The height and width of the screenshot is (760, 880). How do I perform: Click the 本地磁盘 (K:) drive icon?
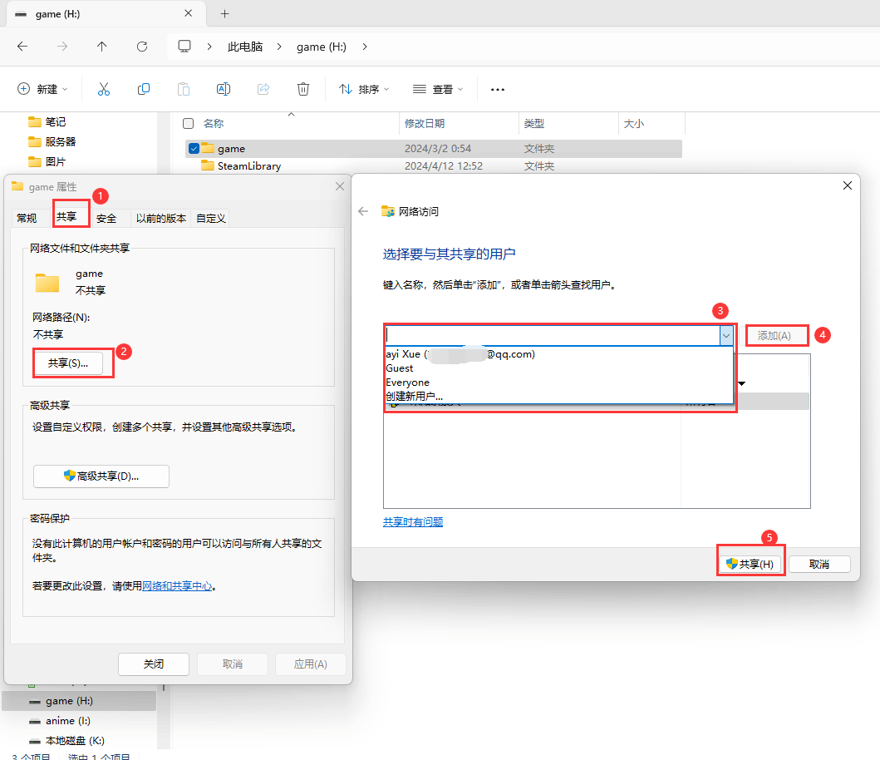pyautogui.click(x=35, y=740)
